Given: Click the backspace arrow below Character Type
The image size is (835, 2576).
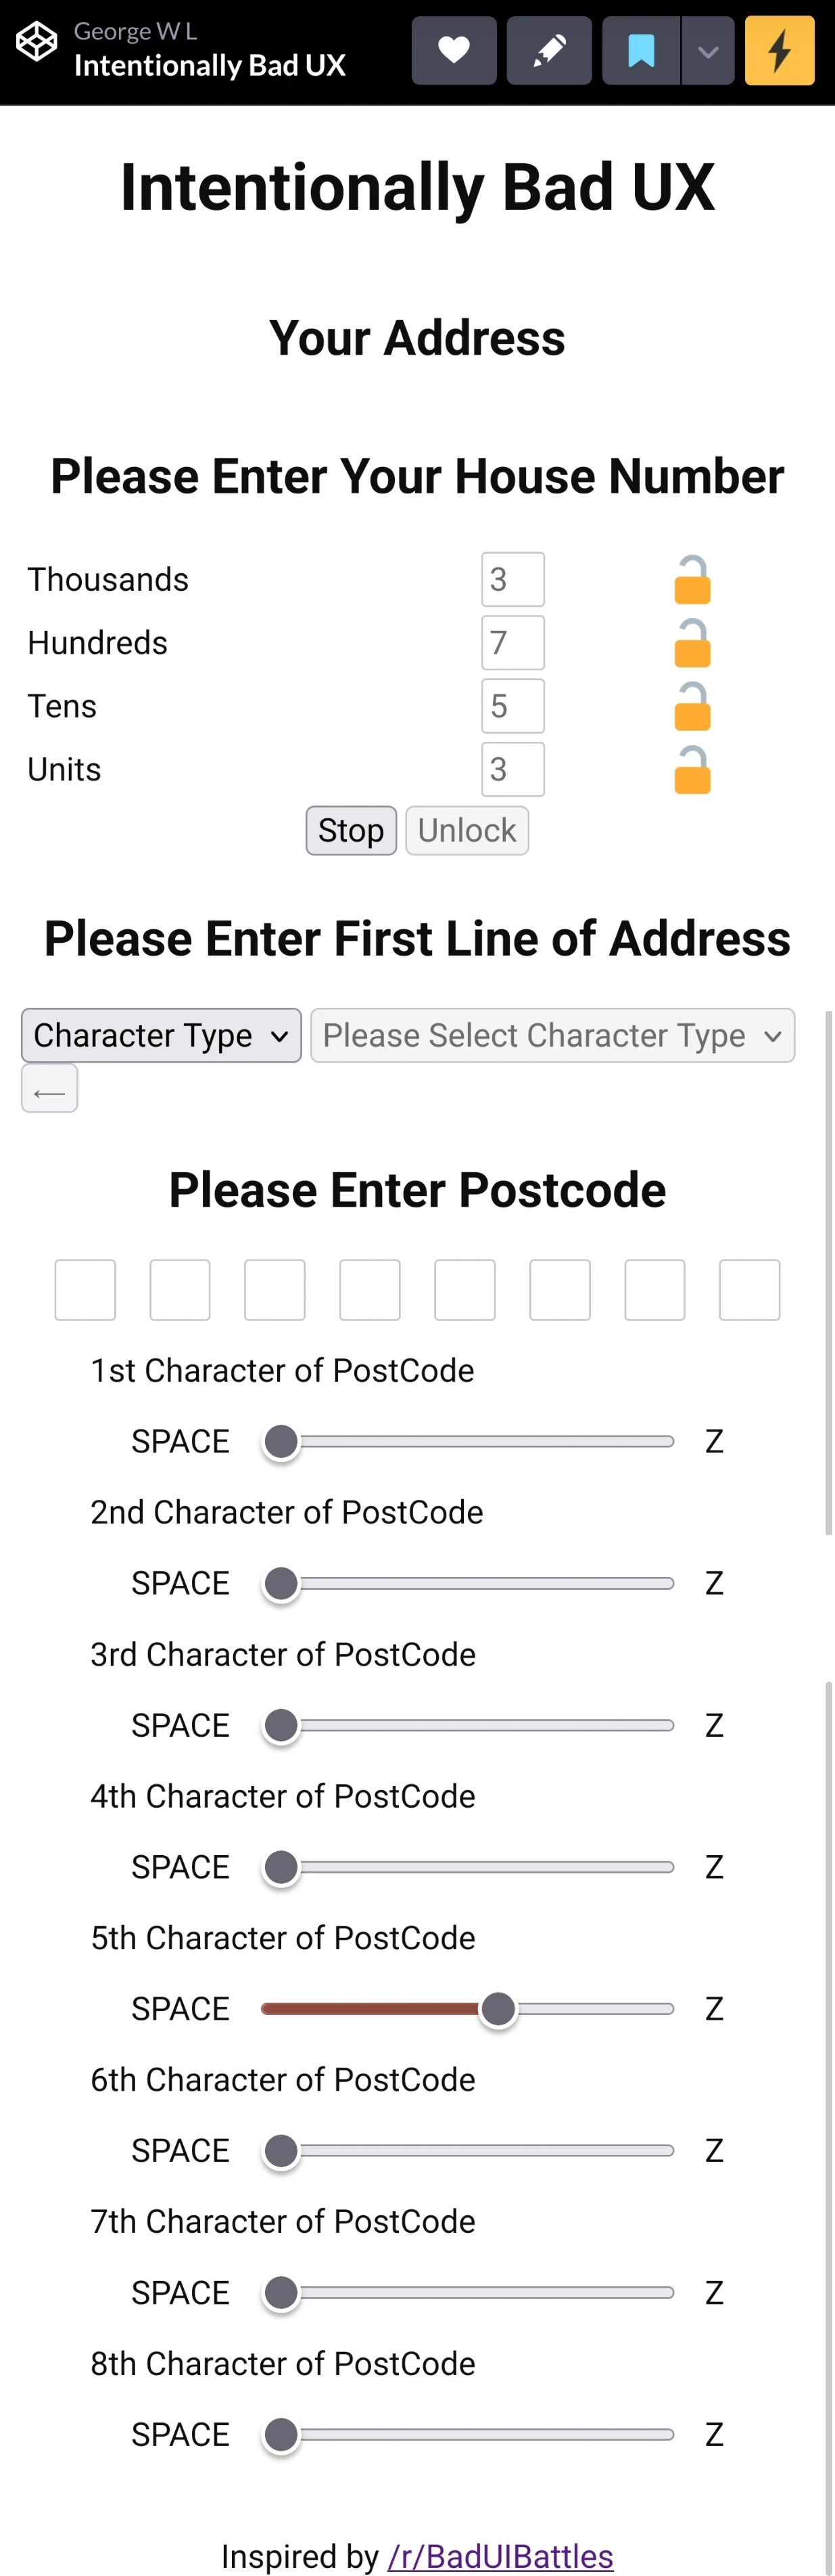Looking at the screenshot, I should pos(49,1088).
